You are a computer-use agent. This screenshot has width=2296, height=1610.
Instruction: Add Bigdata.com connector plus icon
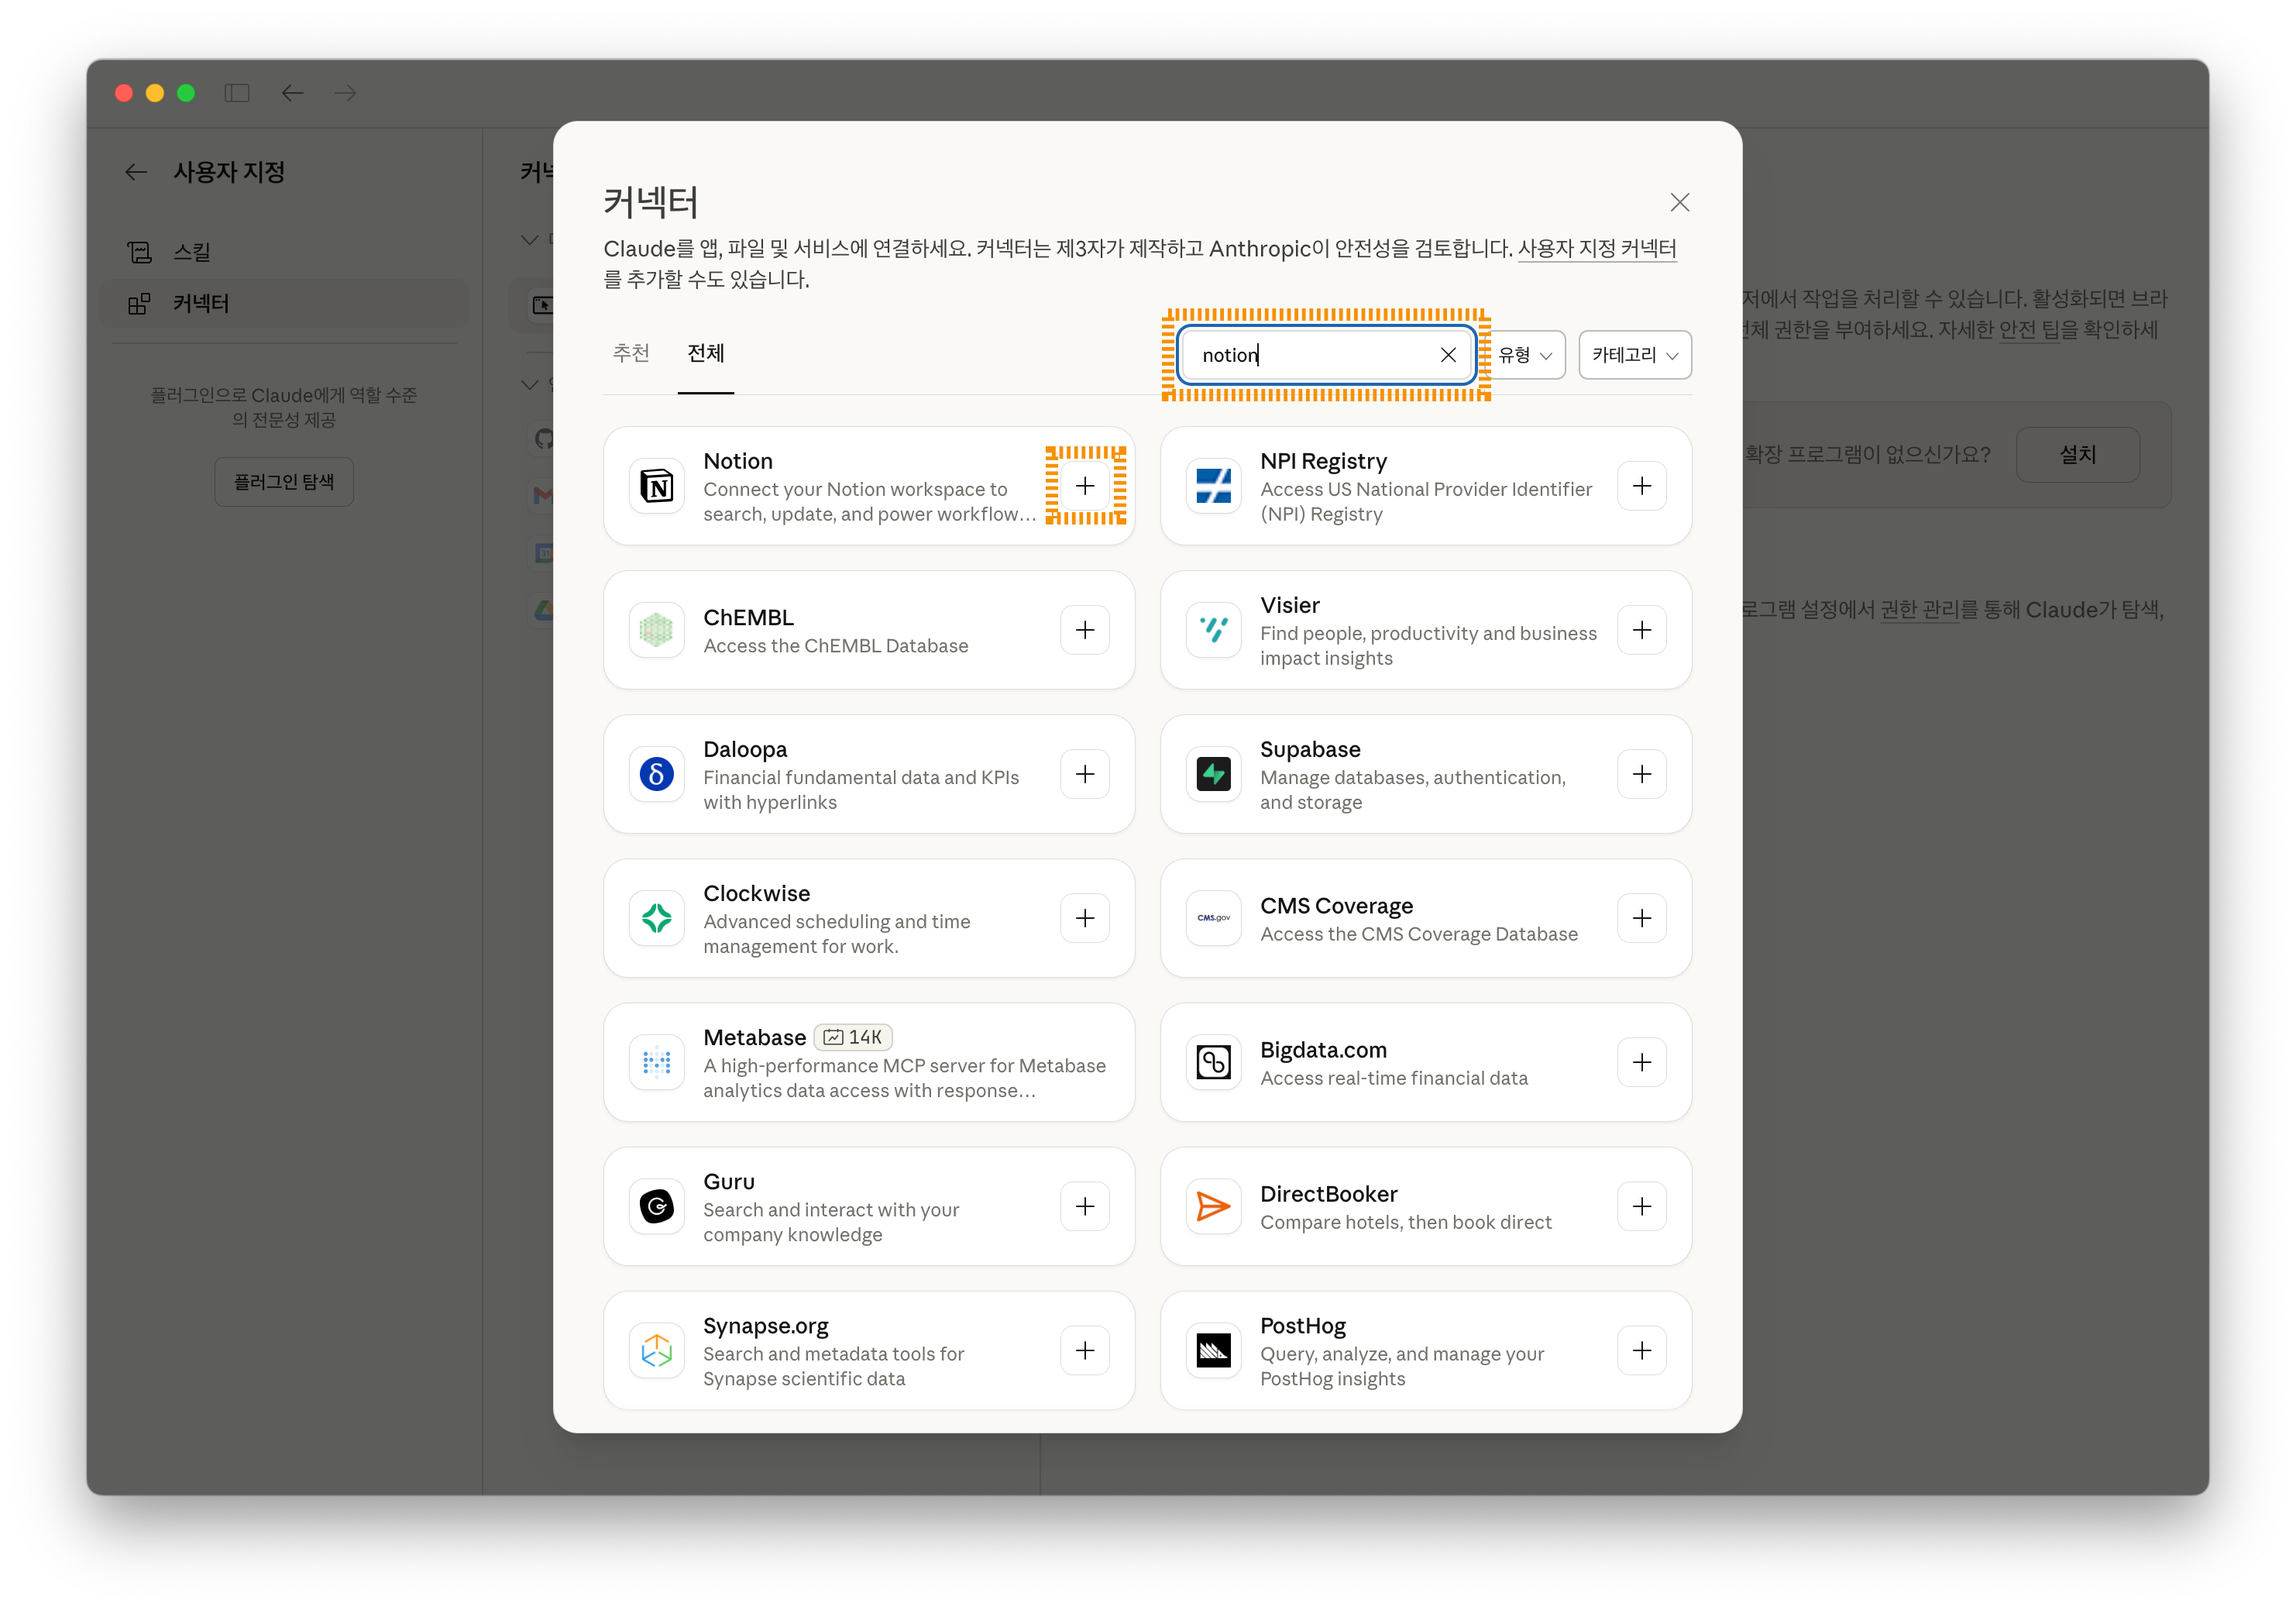tap(1641, 1062)
